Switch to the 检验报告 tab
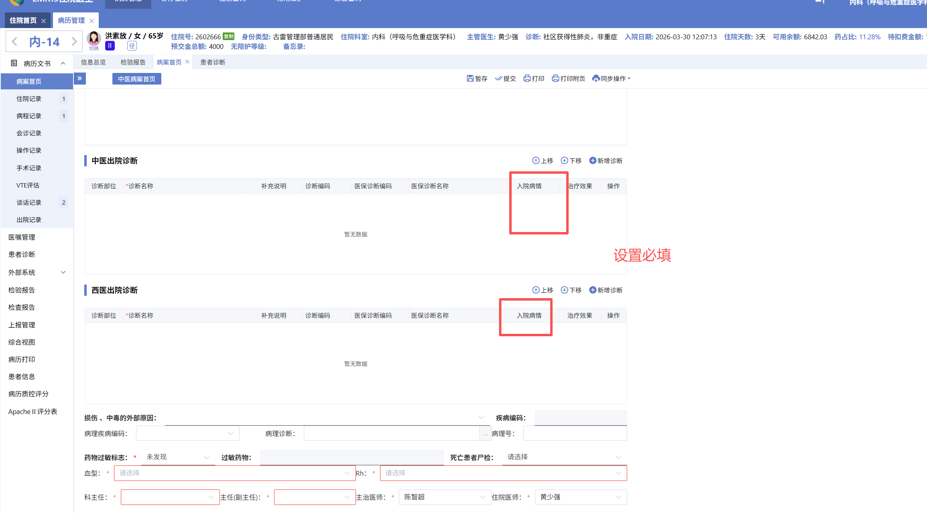This screenshot has height=513, width=927. [x=133, y=62]
